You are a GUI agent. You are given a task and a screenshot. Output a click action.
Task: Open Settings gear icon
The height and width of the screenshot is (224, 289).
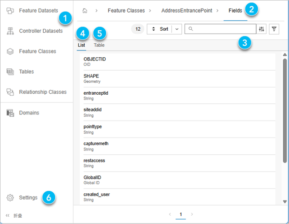point(10,198)
